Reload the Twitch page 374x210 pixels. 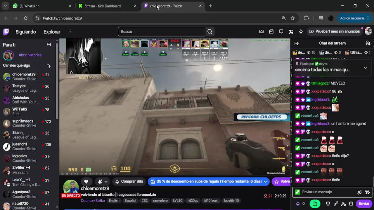pos(26,18)
